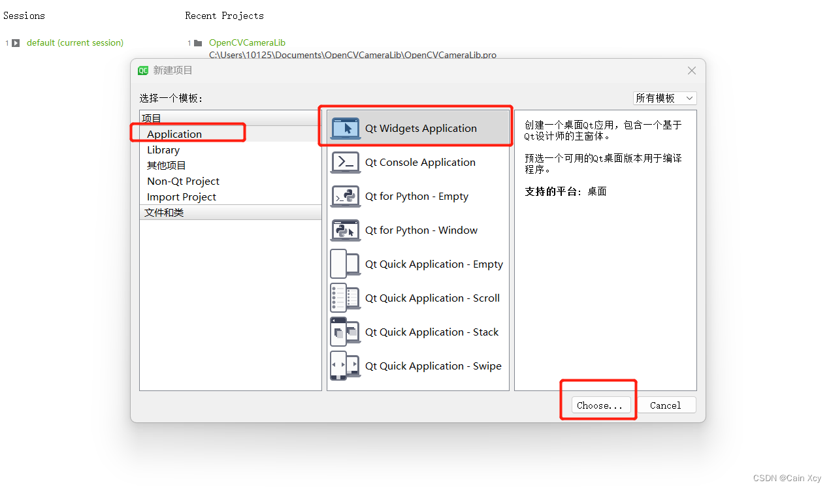Image resolution: width=831 pixels, height=489 pixels.
Task: Open the default (current session) link
Action: coord(75,42)
